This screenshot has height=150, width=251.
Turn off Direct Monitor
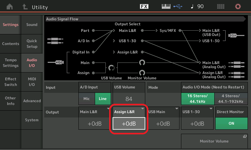pos(231,123)
